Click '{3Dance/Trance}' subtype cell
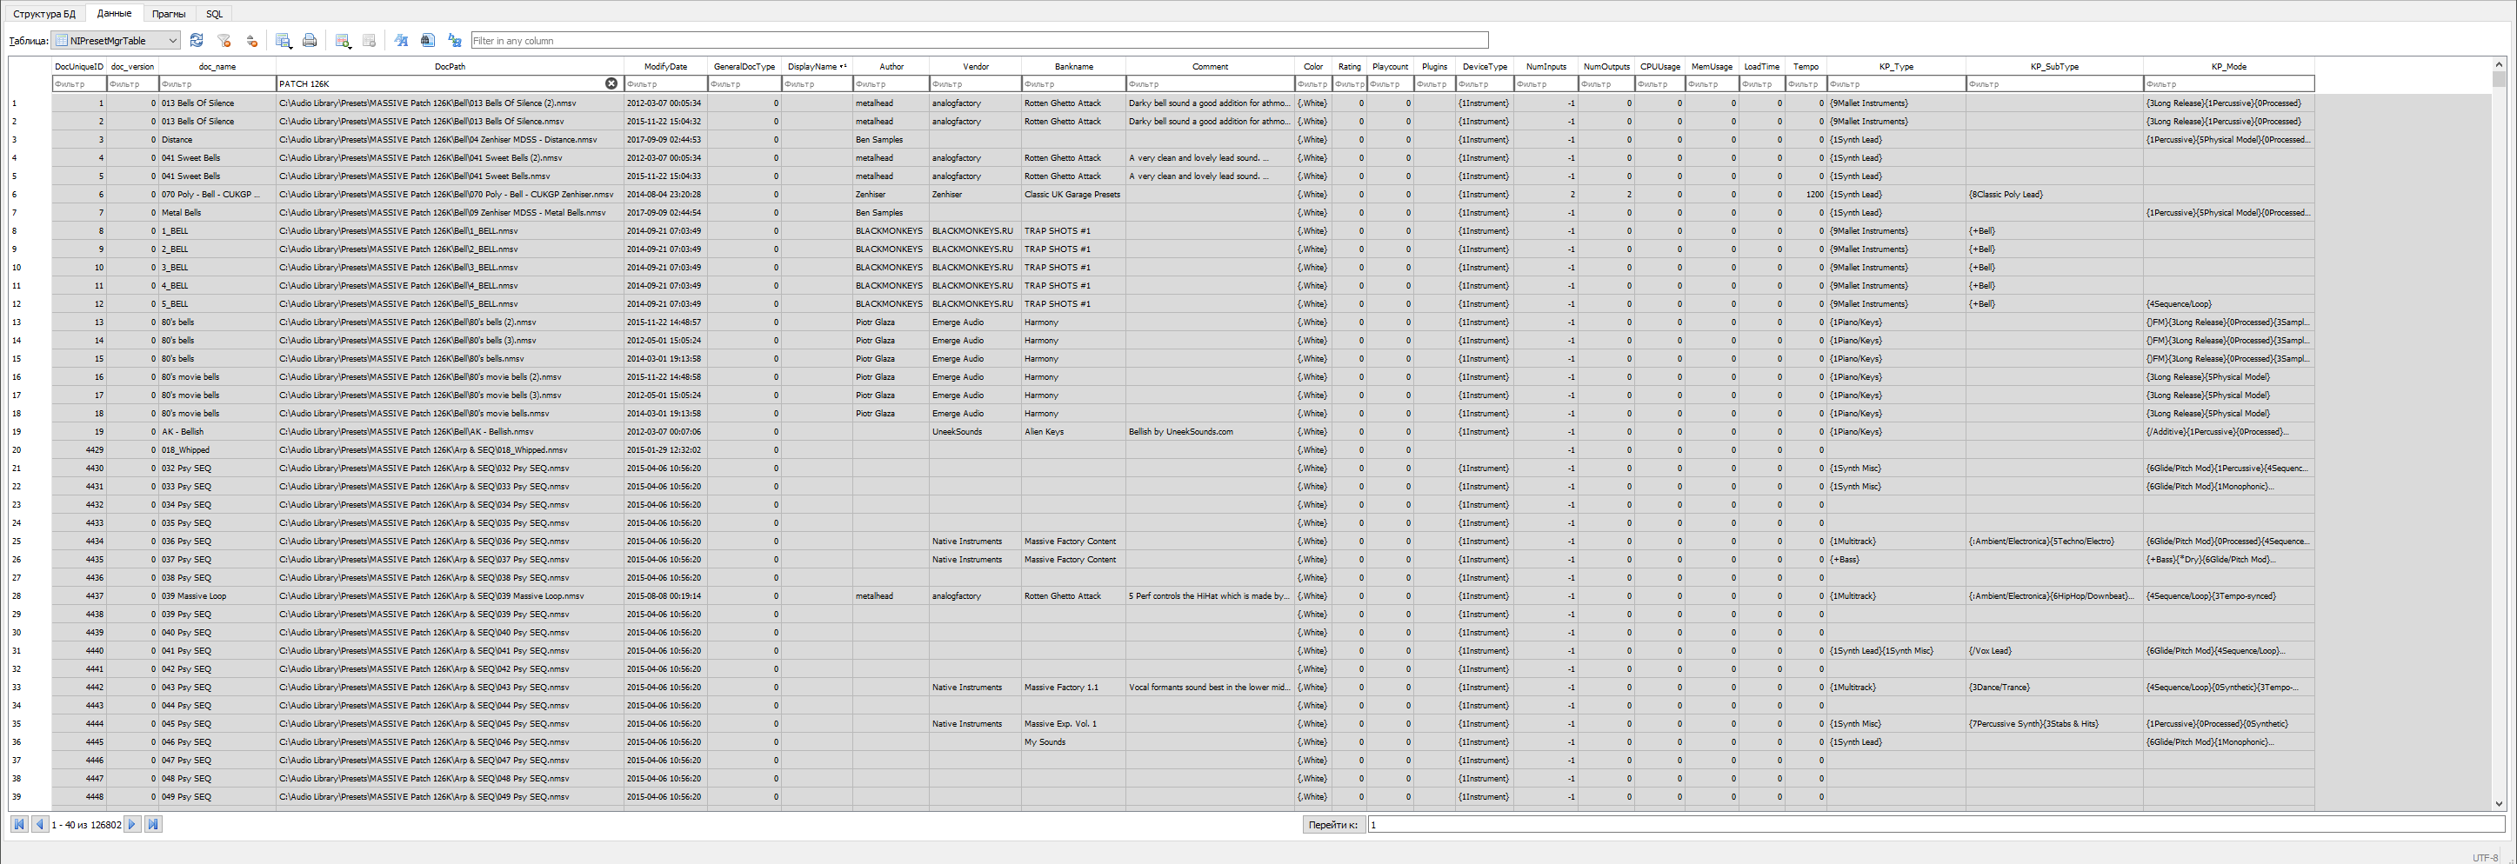Image resolution: width=2517 pixels, height=864 pixels. (2053, 688)
